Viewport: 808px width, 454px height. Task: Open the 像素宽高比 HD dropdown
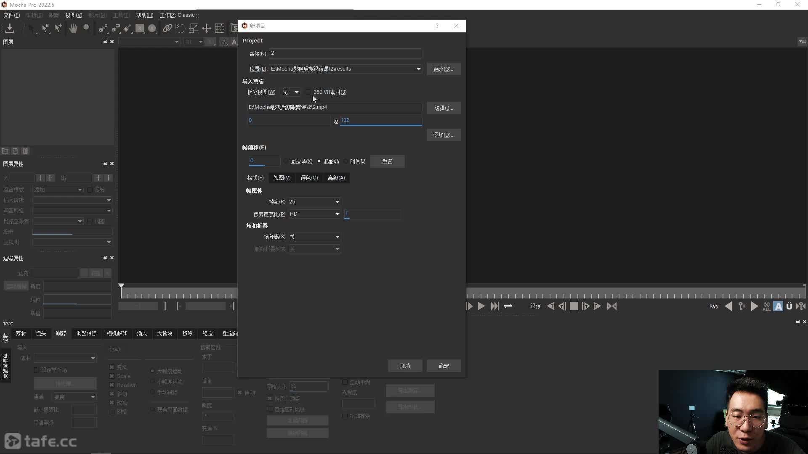point(314,214)
